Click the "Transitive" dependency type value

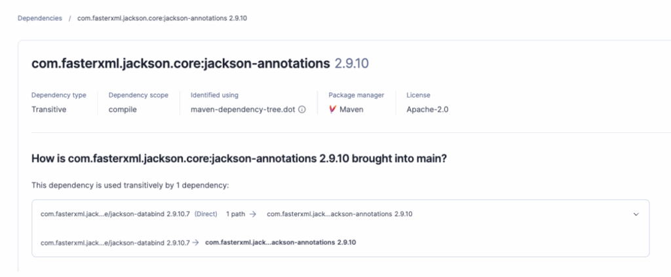tap(49, 109)
